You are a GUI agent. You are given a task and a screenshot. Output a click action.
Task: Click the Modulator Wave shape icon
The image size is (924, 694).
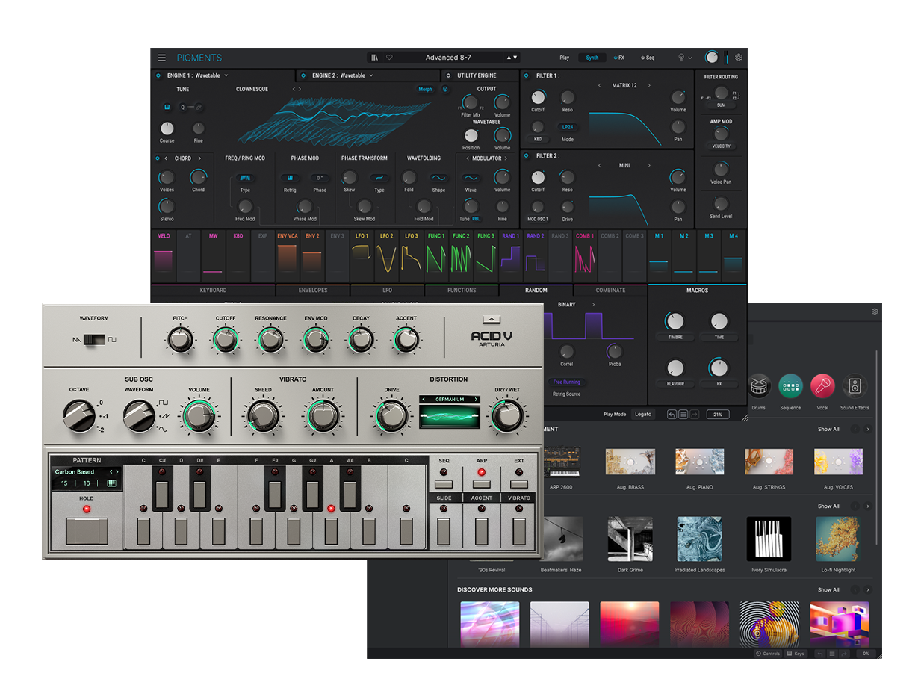[x=471, y=179]
